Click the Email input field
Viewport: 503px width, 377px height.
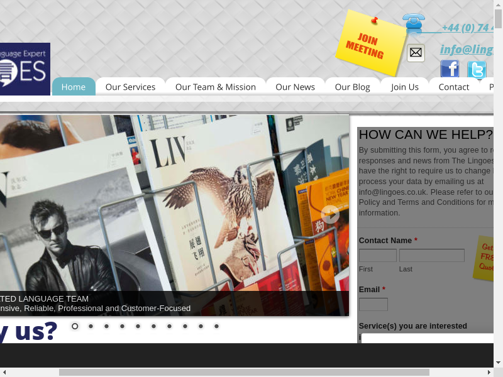pos(373,304)
